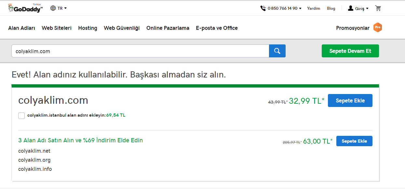Click the 32,99 TL price

click(x=307, y=101)
